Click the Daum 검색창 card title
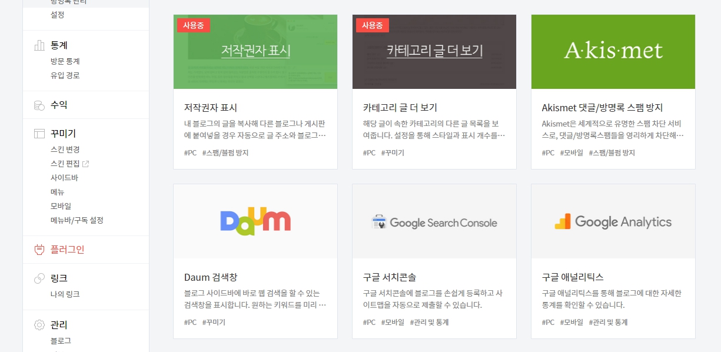 coord(211,277)
